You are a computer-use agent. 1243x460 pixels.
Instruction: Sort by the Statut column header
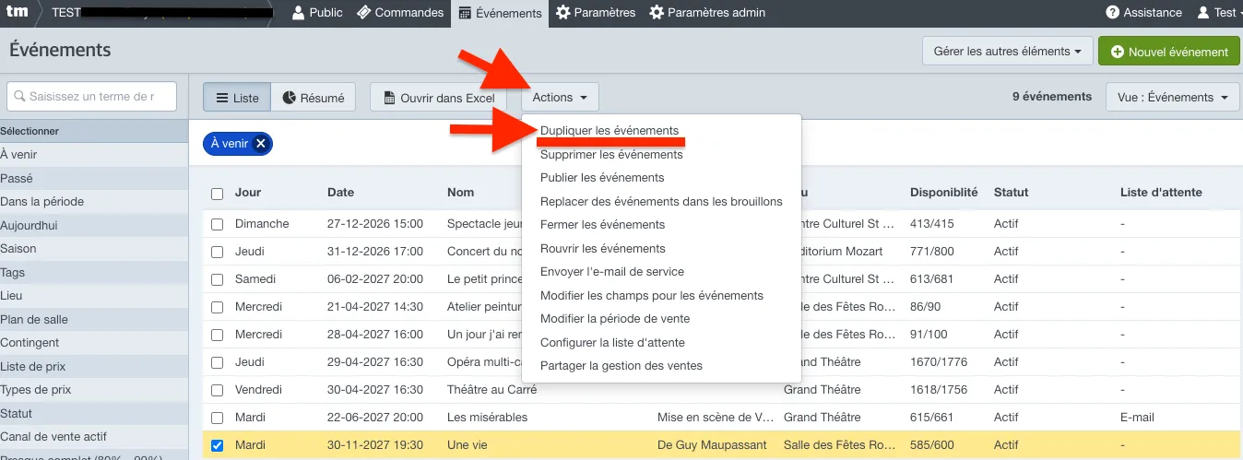coord(1011,193)
